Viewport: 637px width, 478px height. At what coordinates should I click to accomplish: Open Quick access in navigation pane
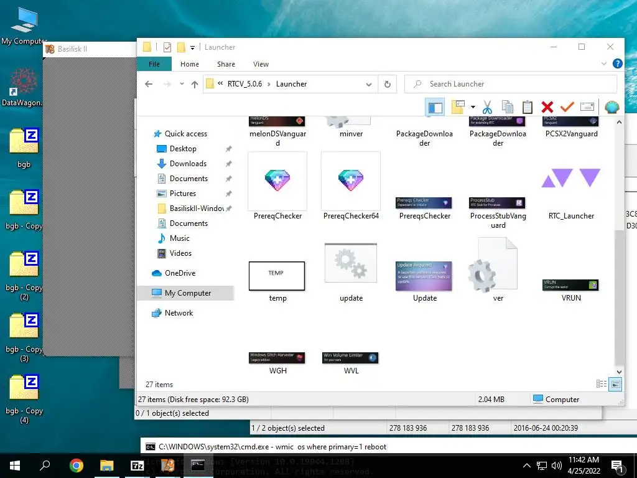(185, 134)
